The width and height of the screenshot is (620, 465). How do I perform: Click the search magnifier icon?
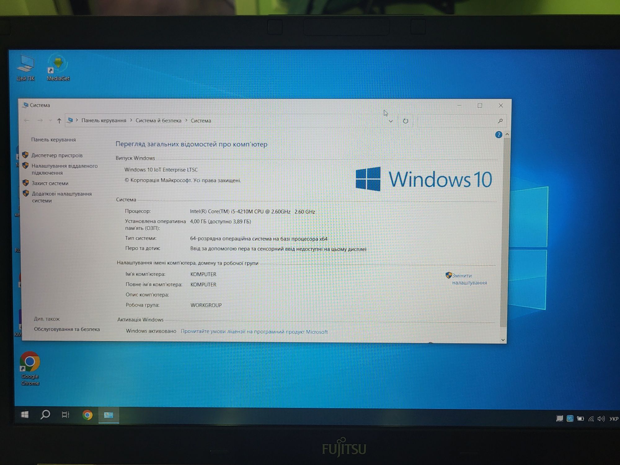(x=500, y=121)
